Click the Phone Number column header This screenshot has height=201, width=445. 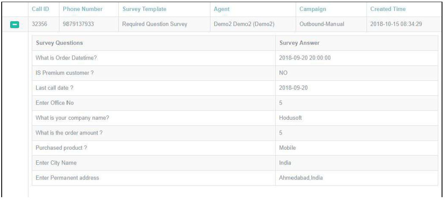(82, 9)
